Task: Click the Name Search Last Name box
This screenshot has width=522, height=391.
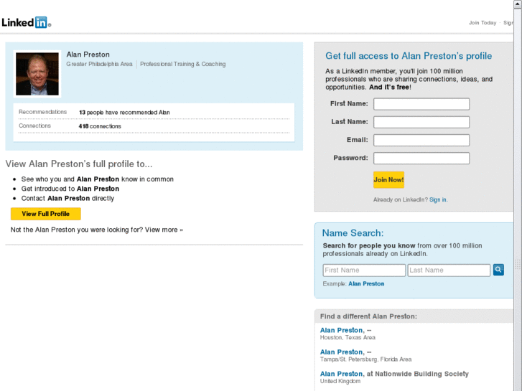Action: pyautogui.click(x=449, y=270)
